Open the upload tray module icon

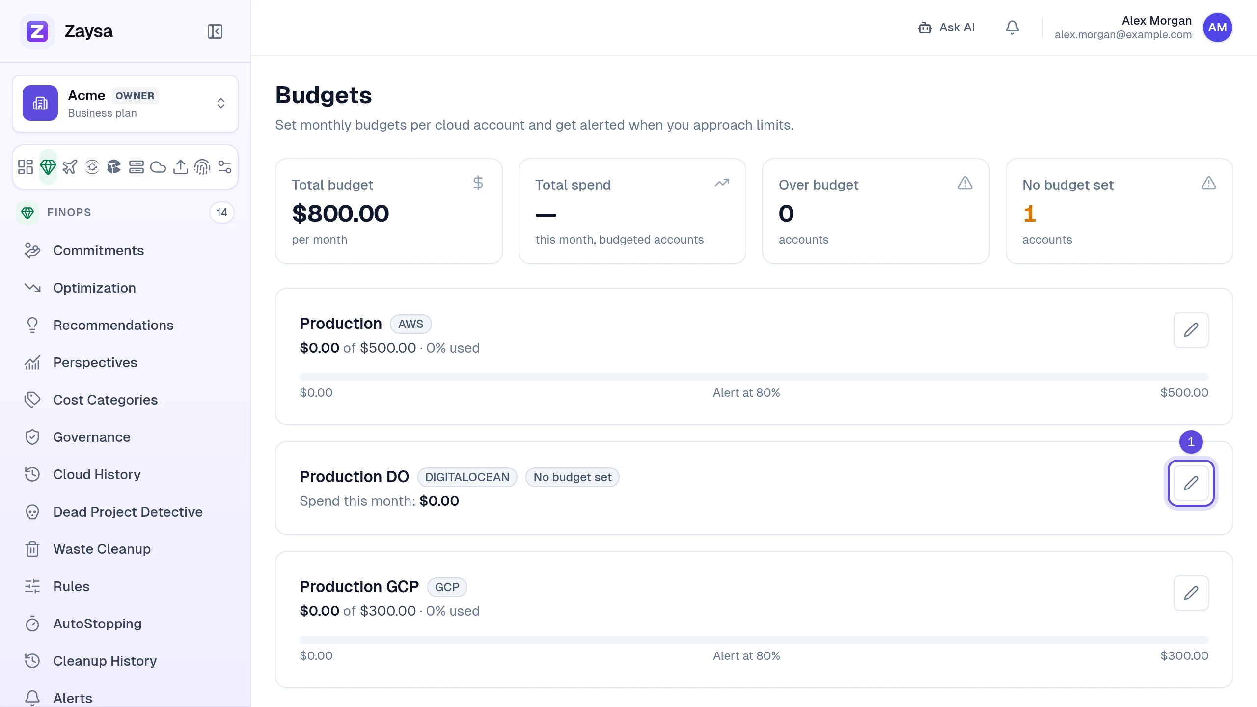click(x=181, y=167)
